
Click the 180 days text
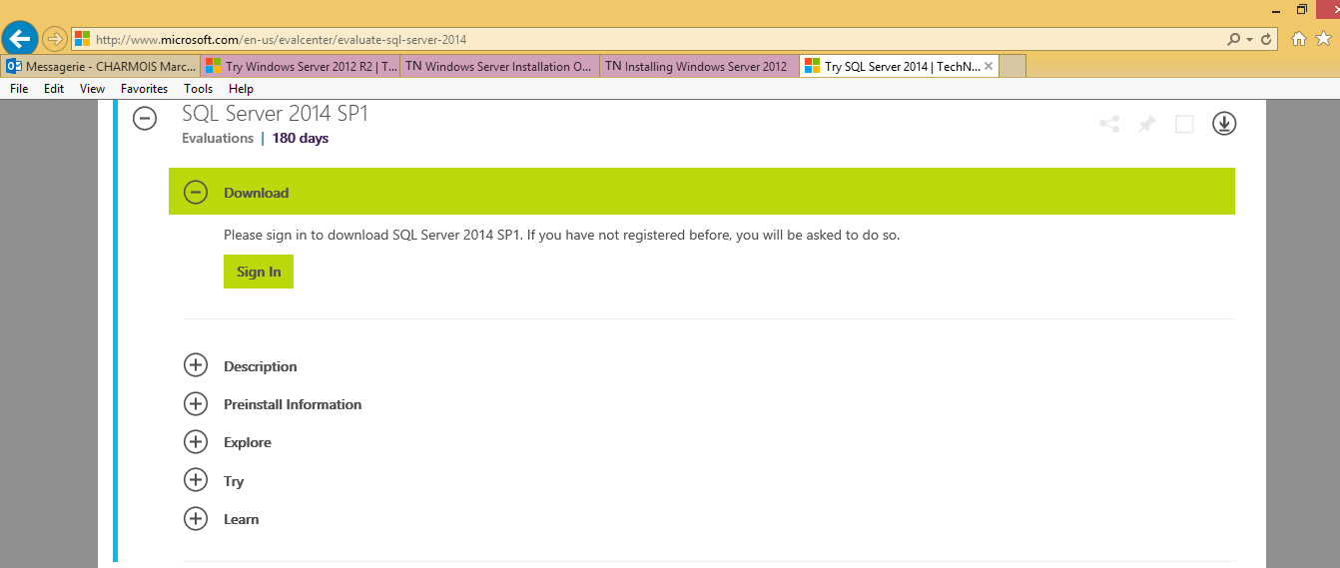point(301,138)
